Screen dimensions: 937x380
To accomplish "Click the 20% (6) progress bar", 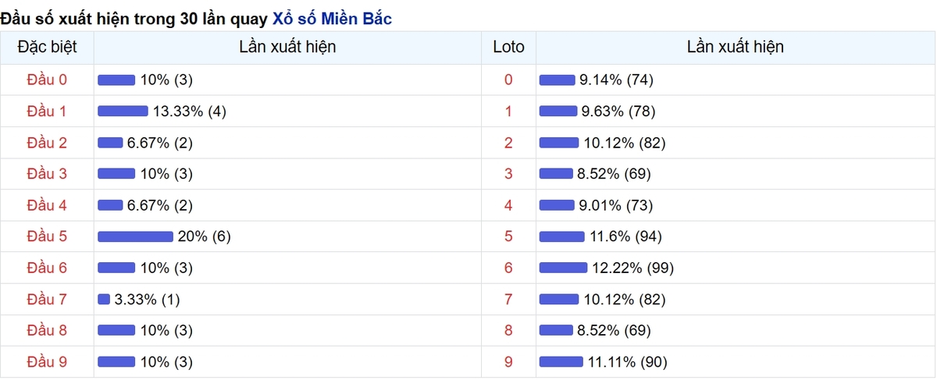I will pos(135,236).
